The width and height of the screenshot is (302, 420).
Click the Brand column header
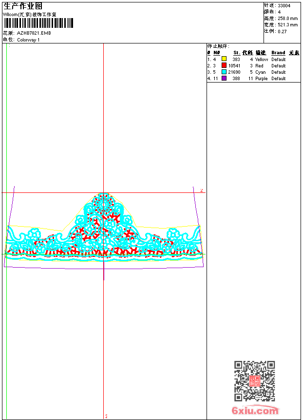tap(278, 53)
